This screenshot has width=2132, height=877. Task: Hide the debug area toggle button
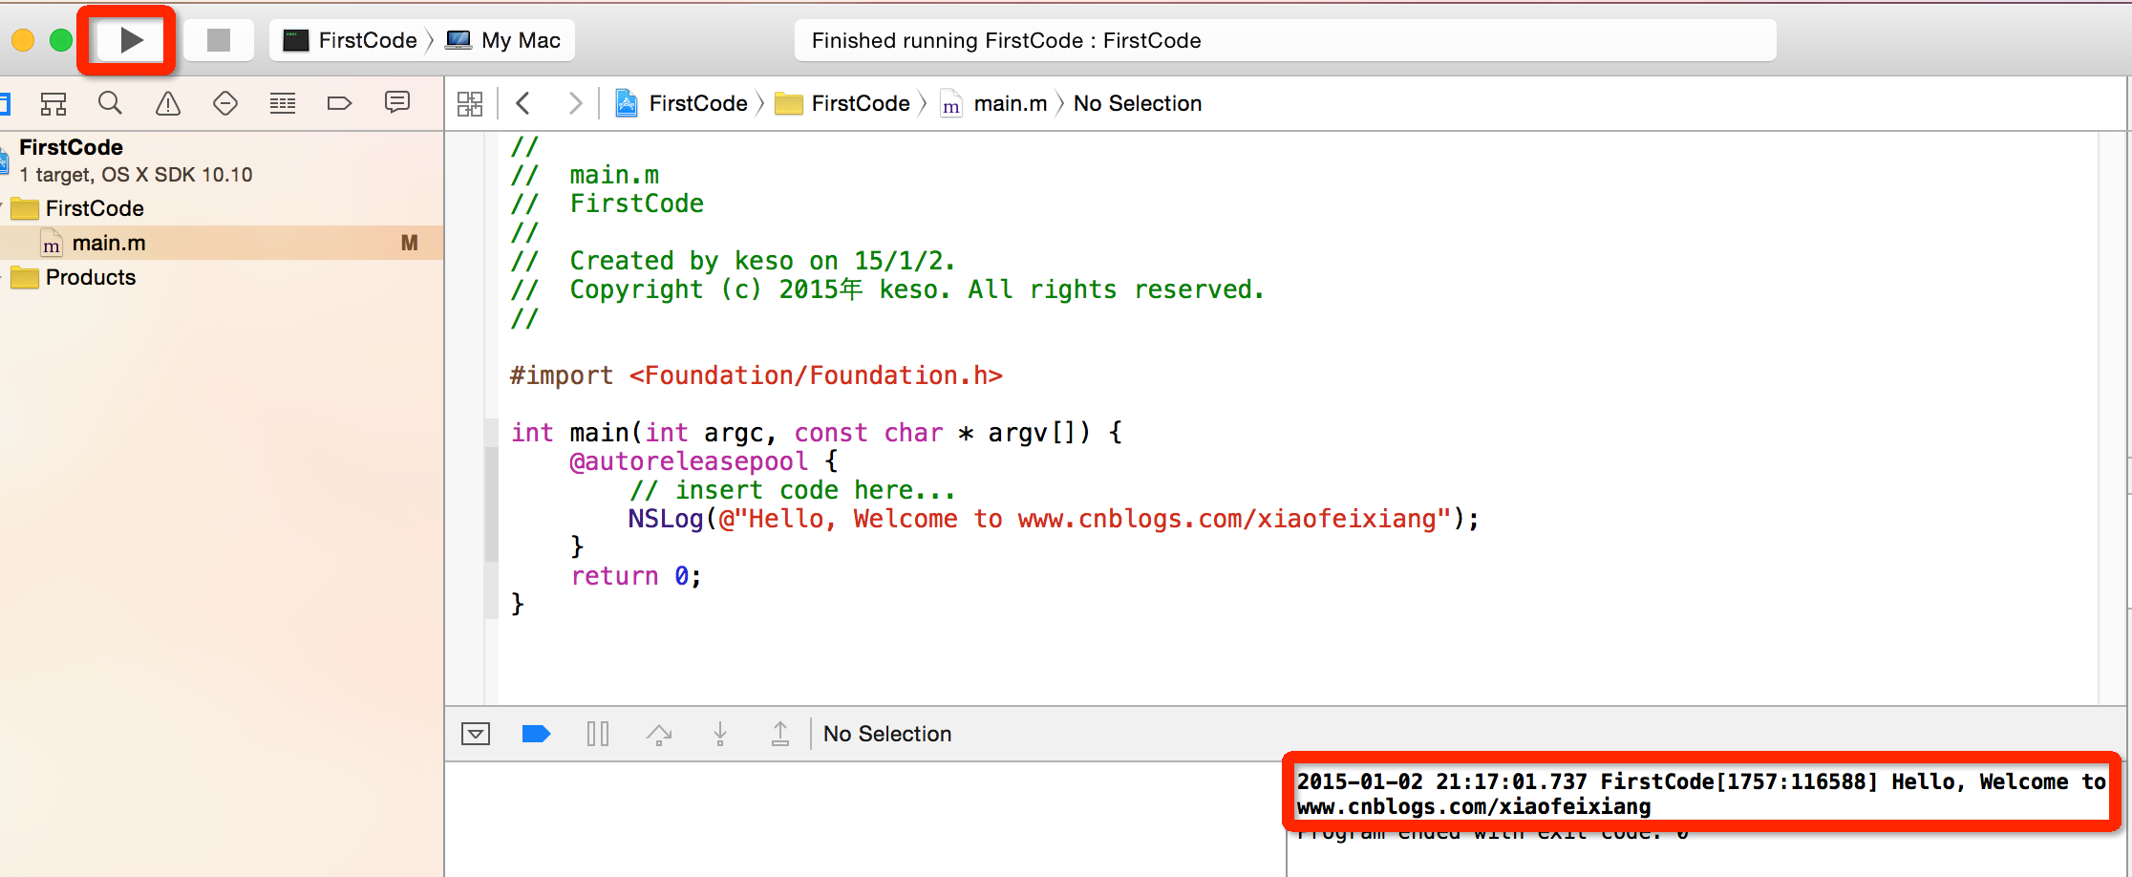pyautogui.click(x=476, y=734)
